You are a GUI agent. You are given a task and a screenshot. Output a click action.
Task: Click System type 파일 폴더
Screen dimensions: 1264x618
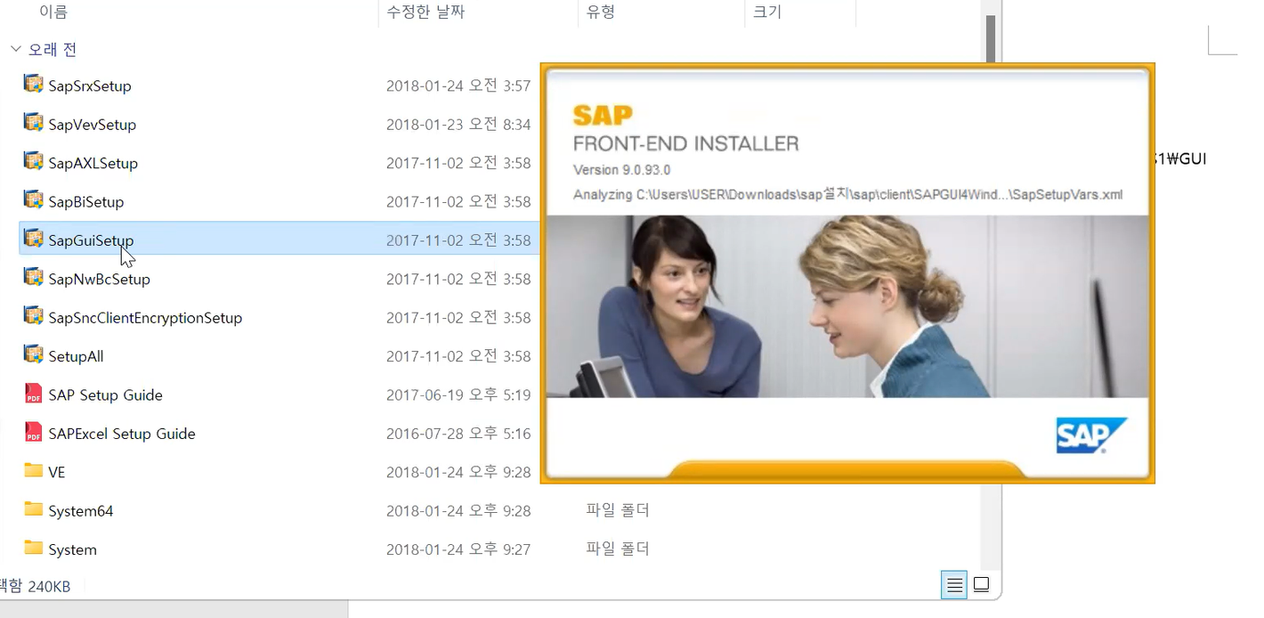tap(618, 549)
